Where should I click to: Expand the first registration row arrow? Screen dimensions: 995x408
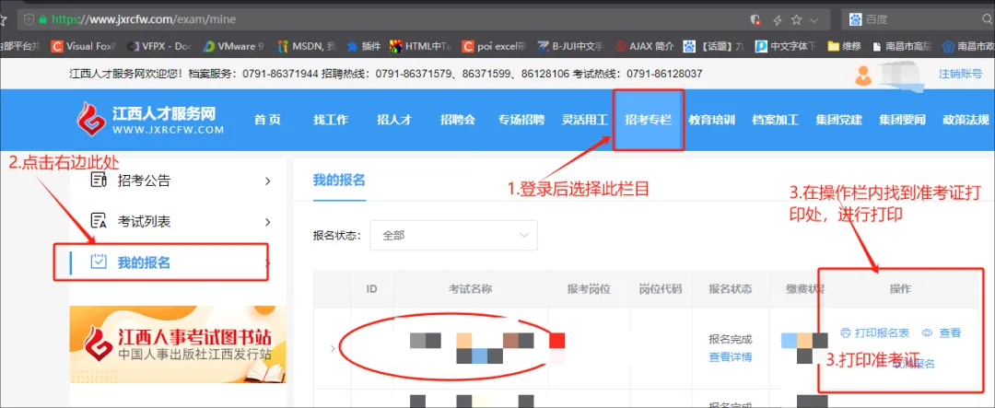[332, 348]
